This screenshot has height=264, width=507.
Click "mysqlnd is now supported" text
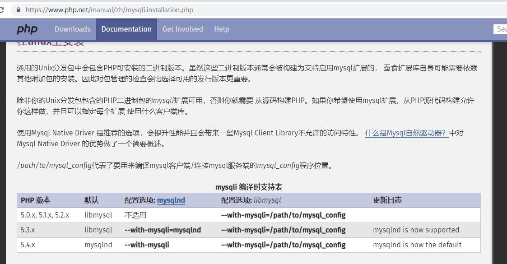tap(416, 230)
